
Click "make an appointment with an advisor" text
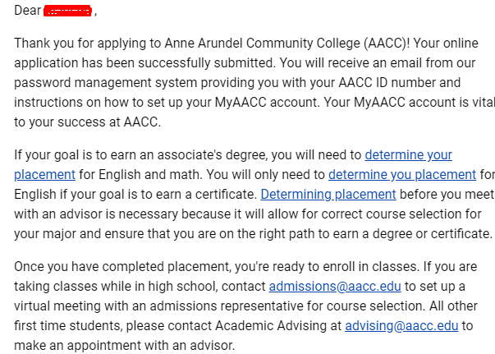pyautogui.click(x=125, y=345)
